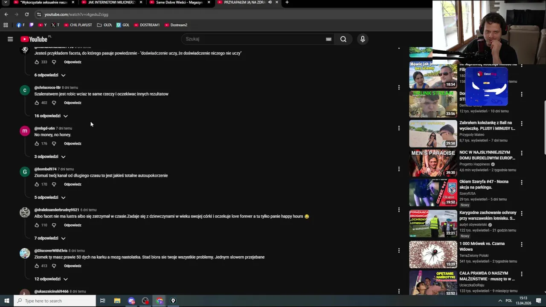Switch to 'Wykorzystała seksualnie' browser tab
This screenshot has width=546, height=307.
[44, 3]
